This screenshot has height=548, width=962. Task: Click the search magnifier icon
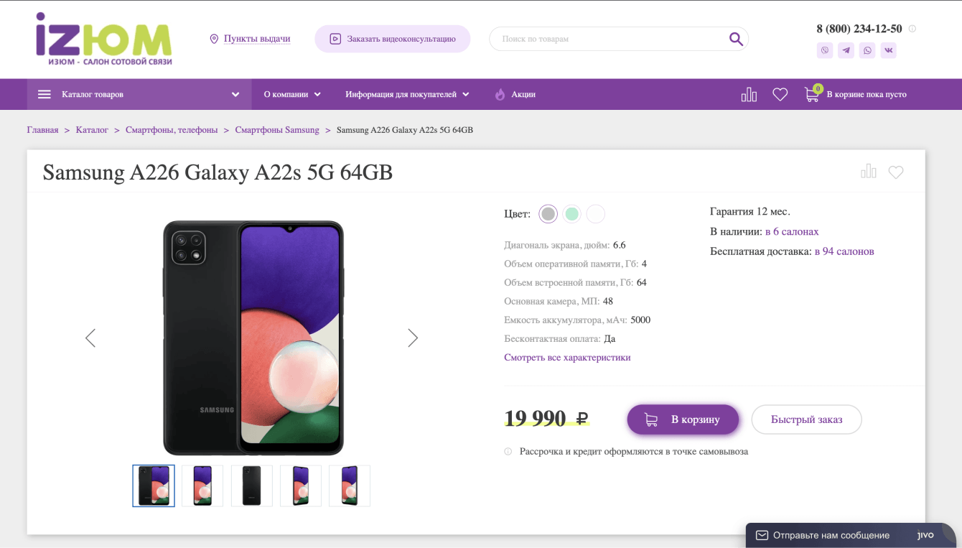click(736, 39)
